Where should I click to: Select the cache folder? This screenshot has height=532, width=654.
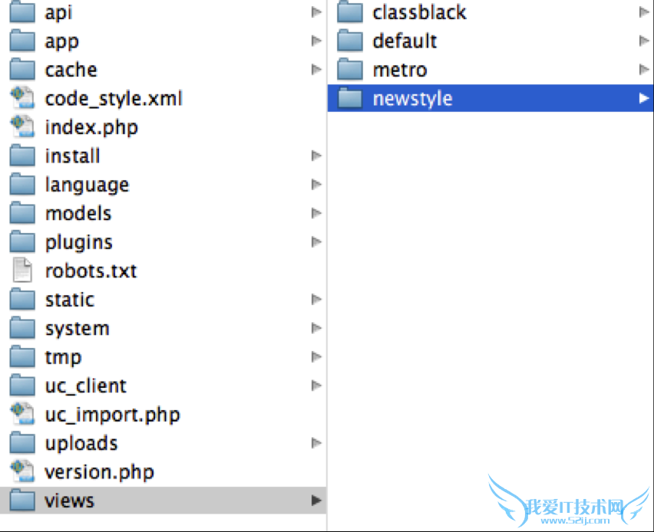tap(71, 70)
